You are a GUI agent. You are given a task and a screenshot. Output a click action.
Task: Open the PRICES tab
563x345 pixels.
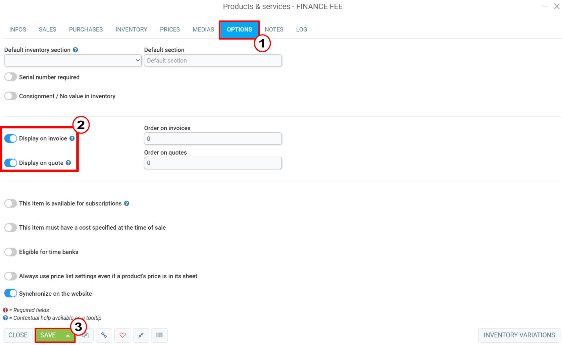(170, 30)
